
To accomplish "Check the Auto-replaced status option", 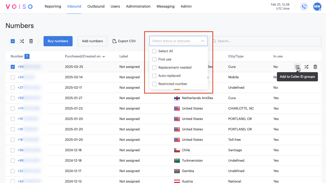I will click(154, 75).
